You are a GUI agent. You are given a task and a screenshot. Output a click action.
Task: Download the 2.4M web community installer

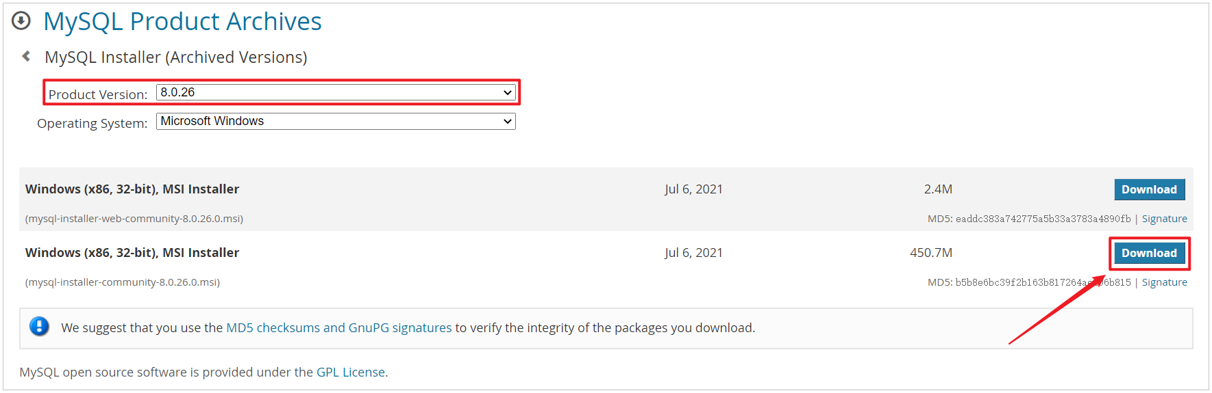[1149, 189]
